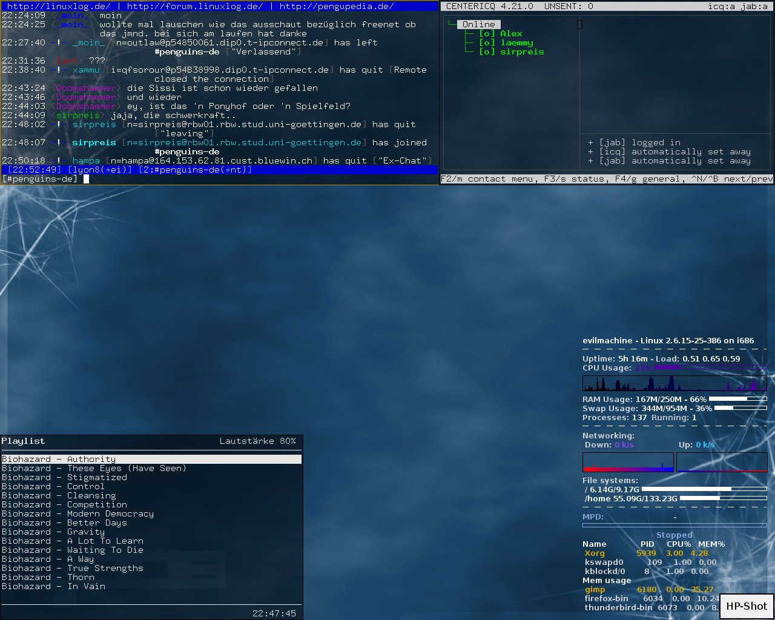Open the linuxlog.de link in topic bar
775x620 pixels.
[x=59, y=6]
